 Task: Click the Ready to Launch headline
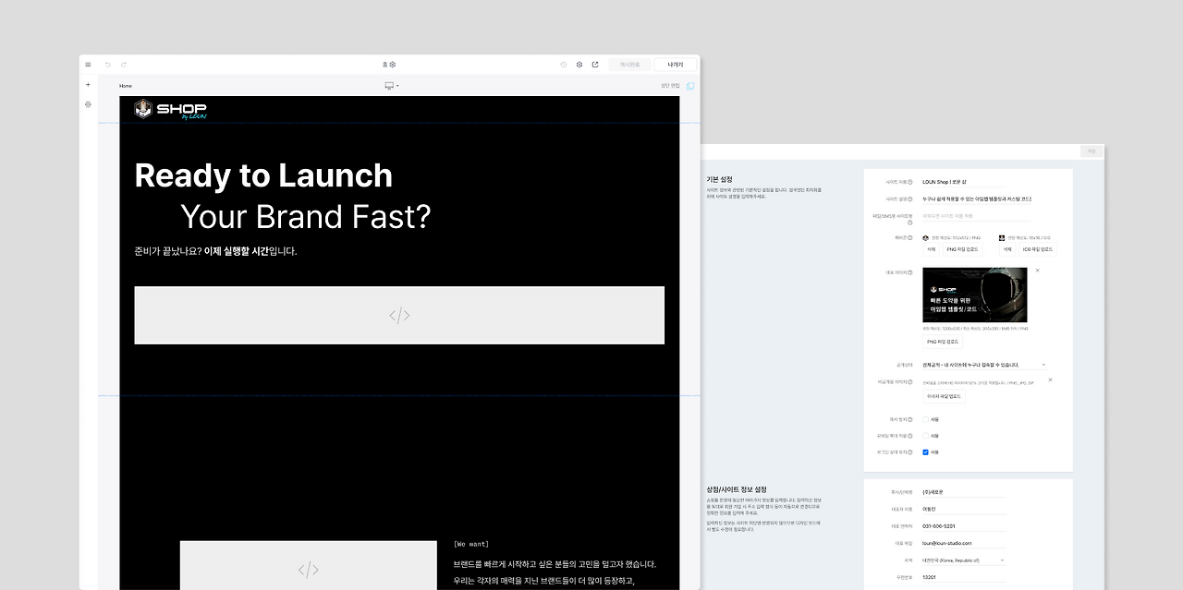click(x=263, y=175)
